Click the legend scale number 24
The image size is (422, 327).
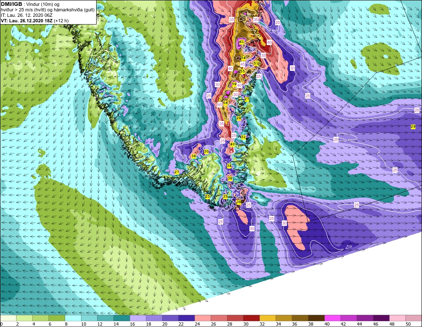tap(197, 324)
